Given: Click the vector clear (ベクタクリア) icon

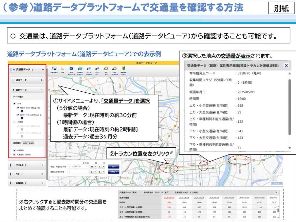Looking at the screenshot, I should point(97,68).
